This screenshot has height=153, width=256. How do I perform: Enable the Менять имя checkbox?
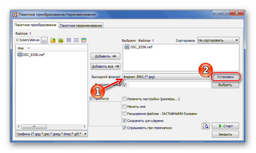[124, 107]
